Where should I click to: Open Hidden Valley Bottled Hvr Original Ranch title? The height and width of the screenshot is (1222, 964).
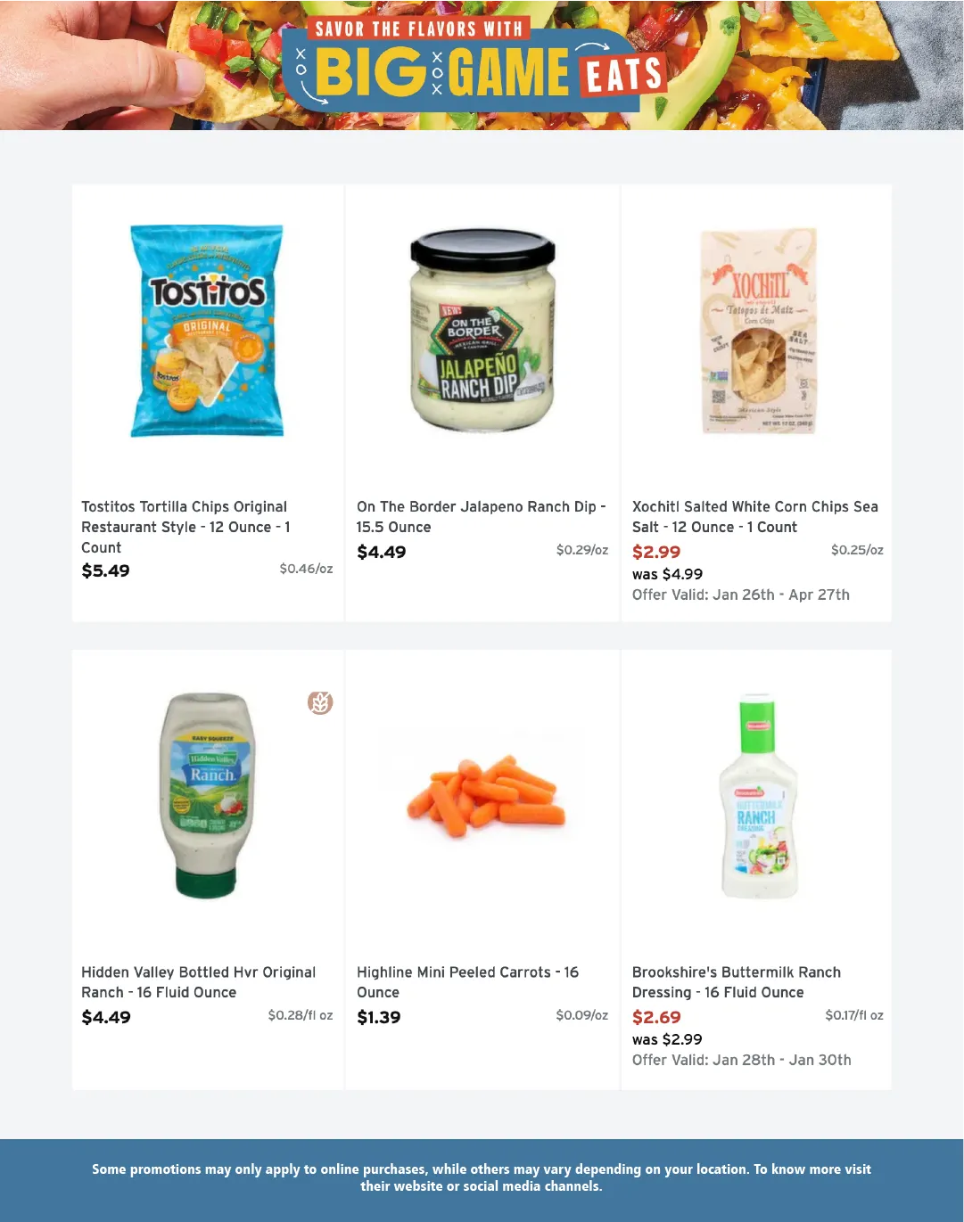tap(198, 982)
